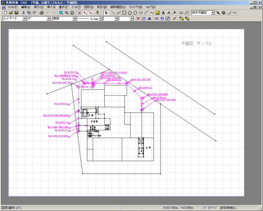The height and width of the screenshot is (211, 263).
Task: Select the text with dashed underline tool
Action: (x=169, y=13)
